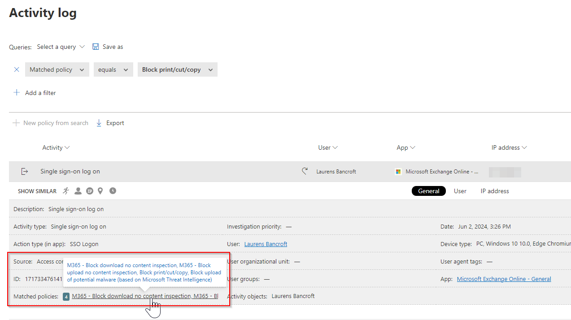Click the Description: Single sign-on log on text

click(x=59, y=209)
